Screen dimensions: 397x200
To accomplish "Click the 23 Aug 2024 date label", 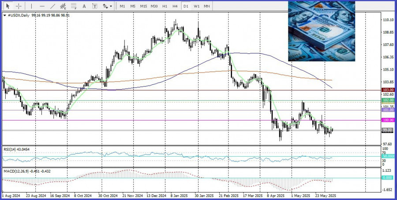I will (x=36, y=196).
